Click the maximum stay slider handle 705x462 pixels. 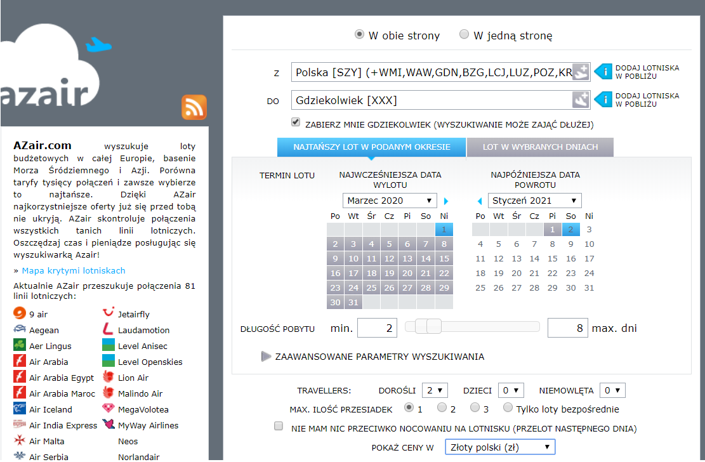tap(434, 326)
